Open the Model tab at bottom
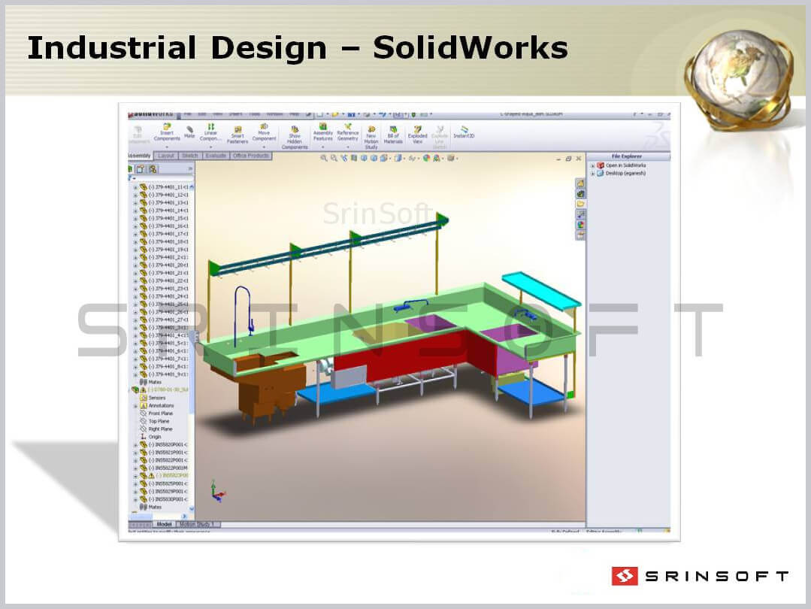This screenshot has width=811, height=609. 164,524
